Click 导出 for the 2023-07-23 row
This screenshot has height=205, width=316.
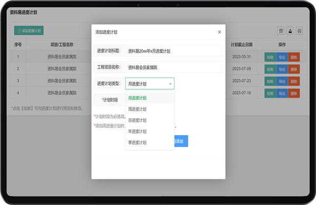click(x=282, y=81)
